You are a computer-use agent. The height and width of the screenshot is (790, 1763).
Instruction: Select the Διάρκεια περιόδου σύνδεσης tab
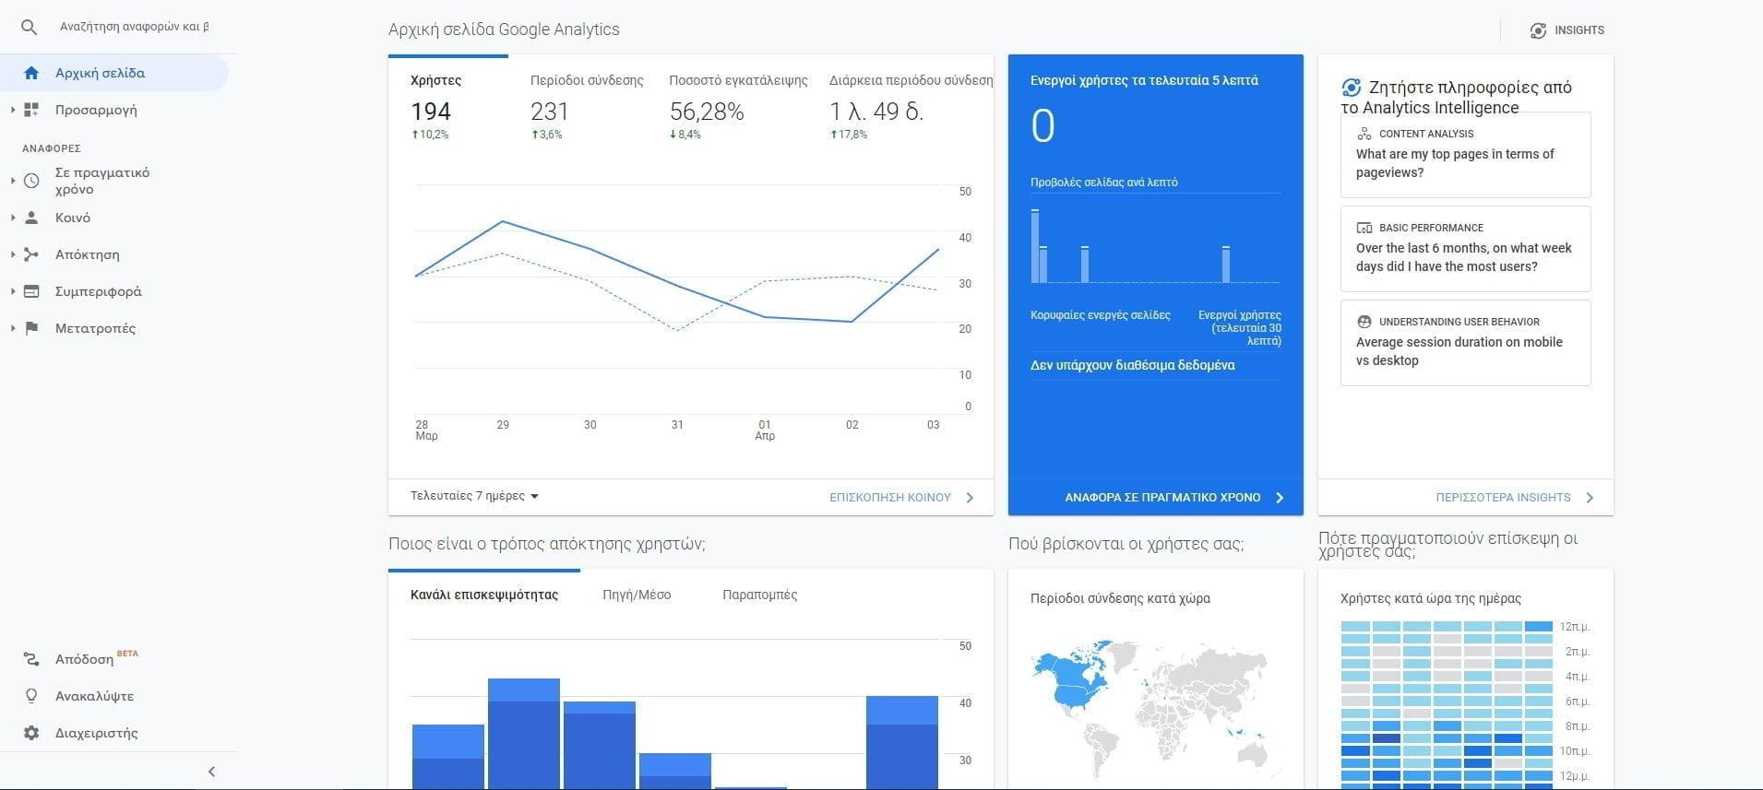click(x=910, y=106)
